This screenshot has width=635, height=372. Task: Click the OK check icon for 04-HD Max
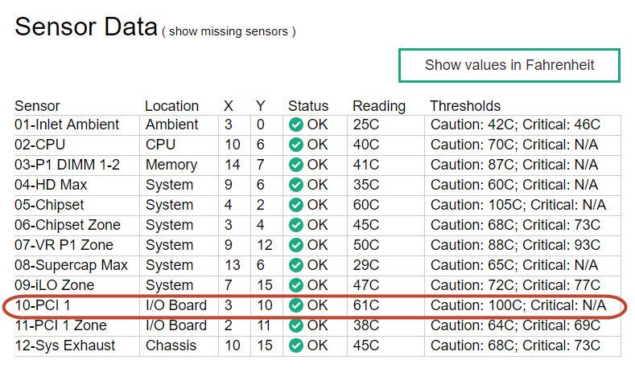295,186
